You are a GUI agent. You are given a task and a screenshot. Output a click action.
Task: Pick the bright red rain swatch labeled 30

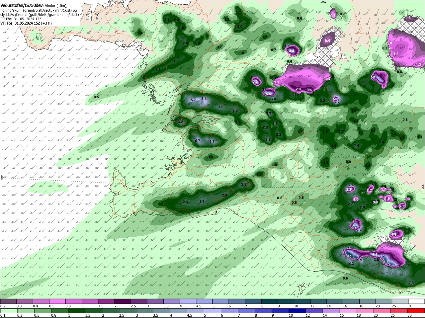pyautogui.click(x=416, y=310)
